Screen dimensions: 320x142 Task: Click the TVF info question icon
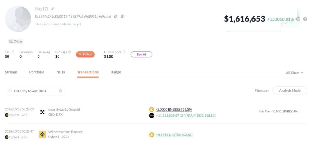pyautogui.click(x=13, y=52)
